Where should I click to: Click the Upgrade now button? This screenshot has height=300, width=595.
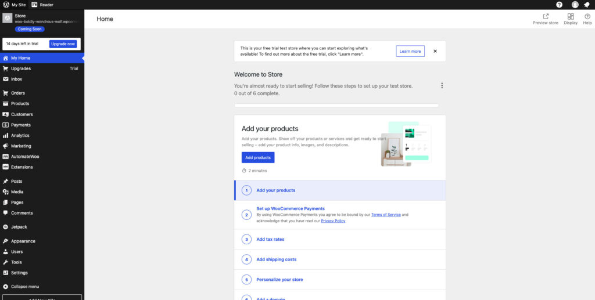tap(63, 44)
